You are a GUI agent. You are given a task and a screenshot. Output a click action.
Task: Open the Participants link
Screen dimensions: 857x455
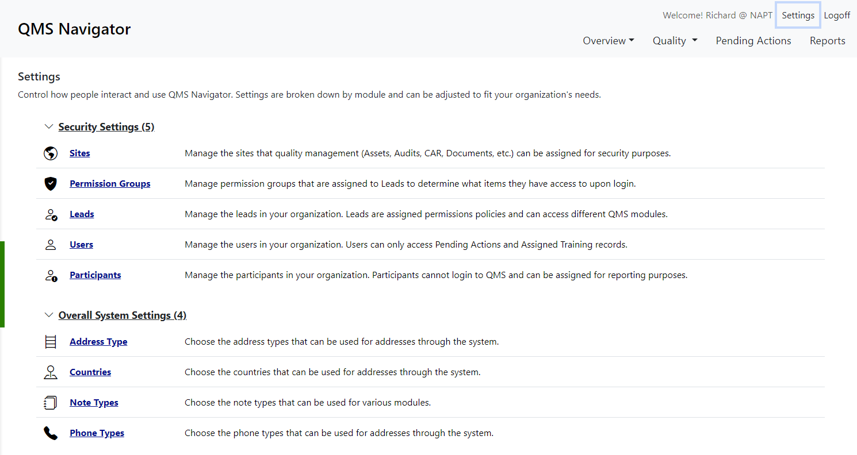(x=95, y=275)
